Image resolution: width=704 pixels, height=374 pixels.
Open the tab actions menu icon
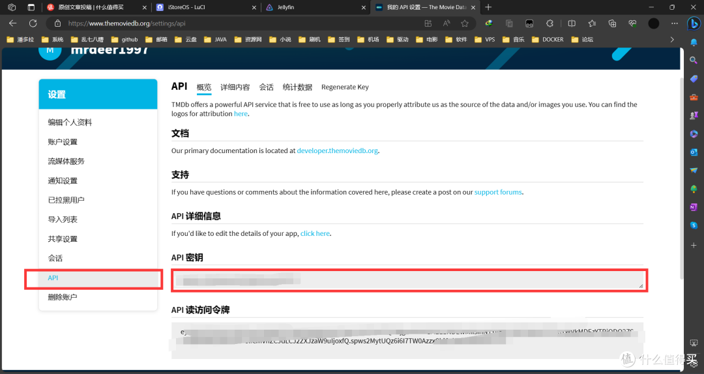coord(31,7)
